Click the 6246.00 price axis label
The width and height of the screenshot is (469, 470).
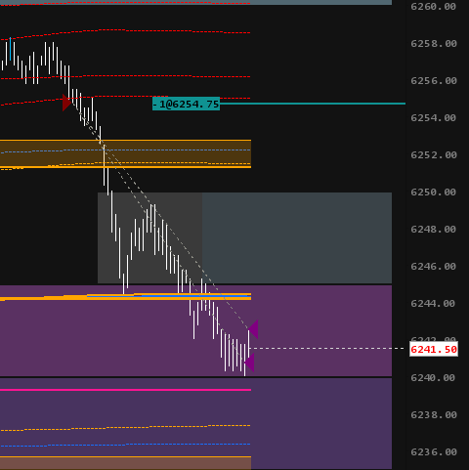[433, 267]
